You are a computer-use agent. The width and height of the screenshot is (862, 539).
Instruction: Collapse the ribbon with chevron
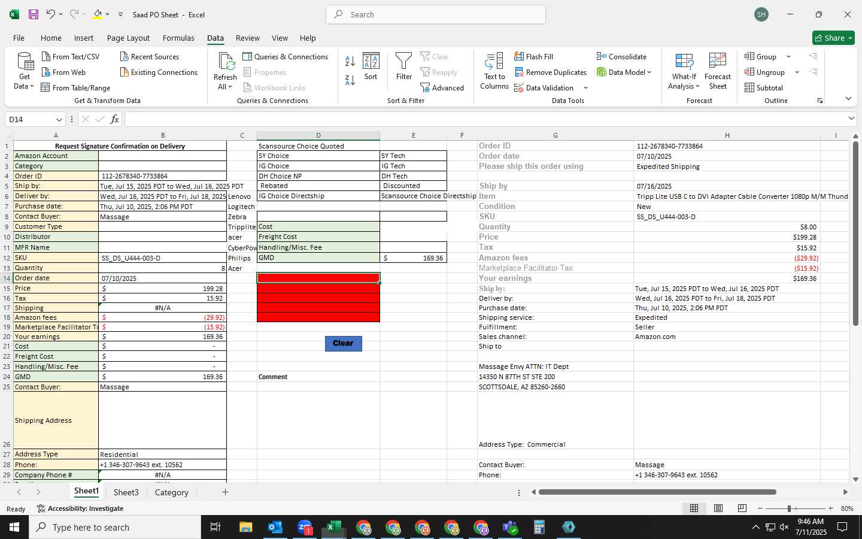coord(848,98)
